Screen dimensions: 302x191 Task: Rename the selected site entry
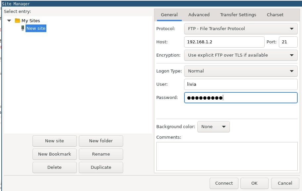pyautogui.click(x=101, y=154)
